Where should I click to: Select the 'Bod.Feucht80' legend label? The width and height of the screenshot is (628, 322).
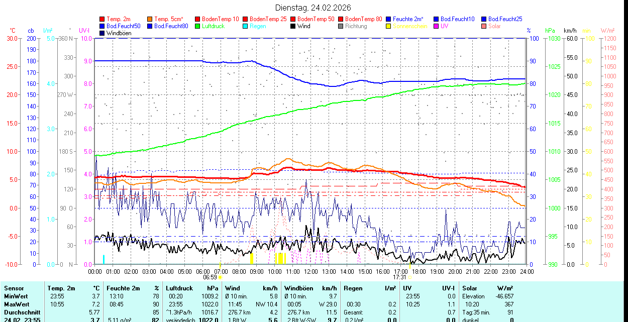pyautogui.click(x=171, y=26)
